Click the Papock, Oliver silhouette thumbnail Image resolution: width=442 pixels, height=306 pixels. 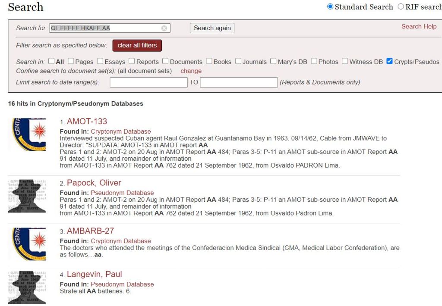pyautogui.click(x=27, y=196)
